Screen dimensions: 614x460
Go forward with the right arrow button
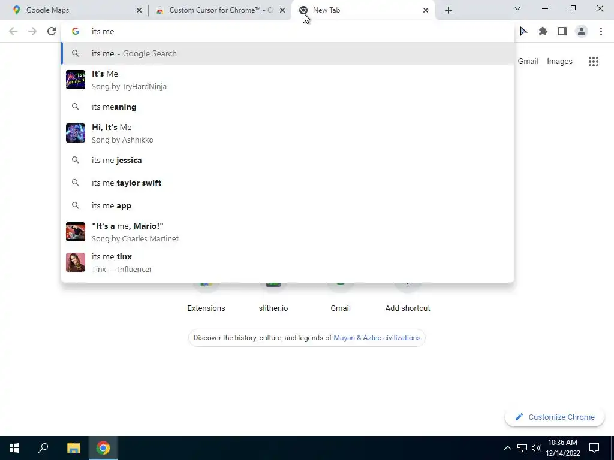(x=32, y=31)
